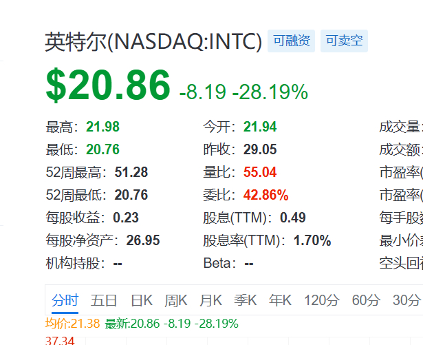Click the 每股收益 value 0.23
The width and height of the screenshot is (423, 345).
126,218
